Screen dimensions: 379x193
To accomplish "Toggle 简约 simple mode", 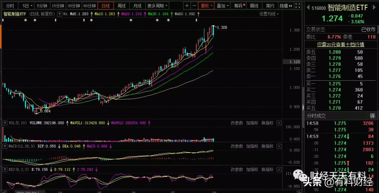I will tap(270, 6).
